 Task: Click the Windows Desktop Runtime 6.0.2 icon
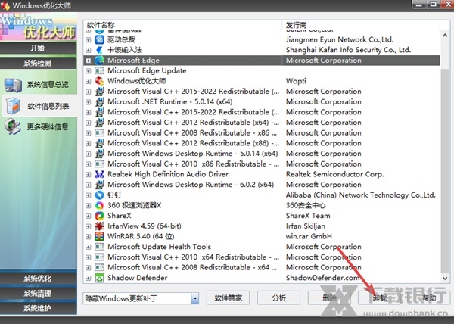pyautogui.click(x=99, y=185)
